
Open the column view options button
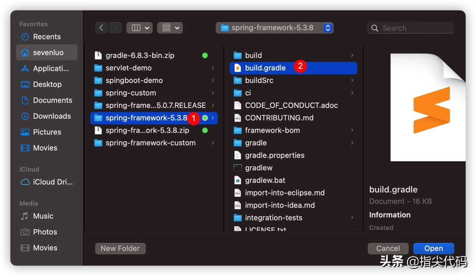point(139,28)
